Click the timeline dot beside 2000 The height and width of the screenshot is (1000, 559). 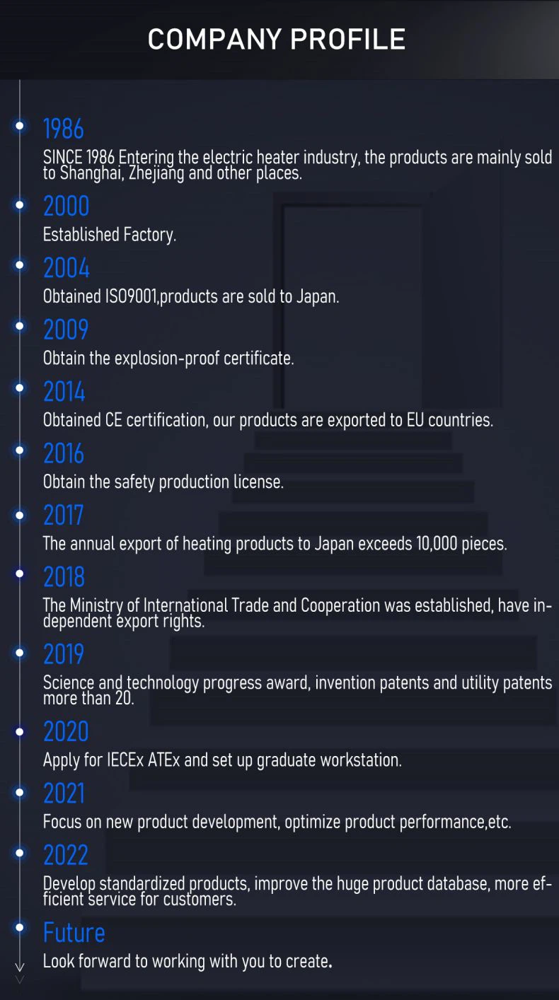20,205
